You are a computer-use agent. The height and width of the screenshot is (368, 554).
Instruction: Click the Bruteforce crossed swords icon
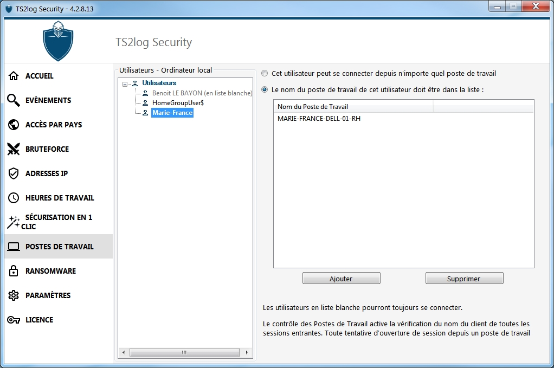tap(14, 149)
